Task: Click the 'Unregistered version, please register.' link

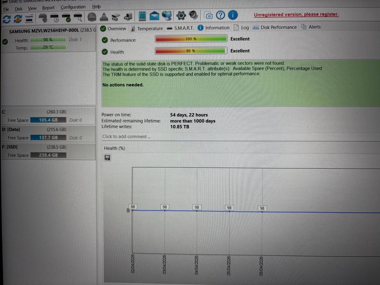Action: click(296, 15)
